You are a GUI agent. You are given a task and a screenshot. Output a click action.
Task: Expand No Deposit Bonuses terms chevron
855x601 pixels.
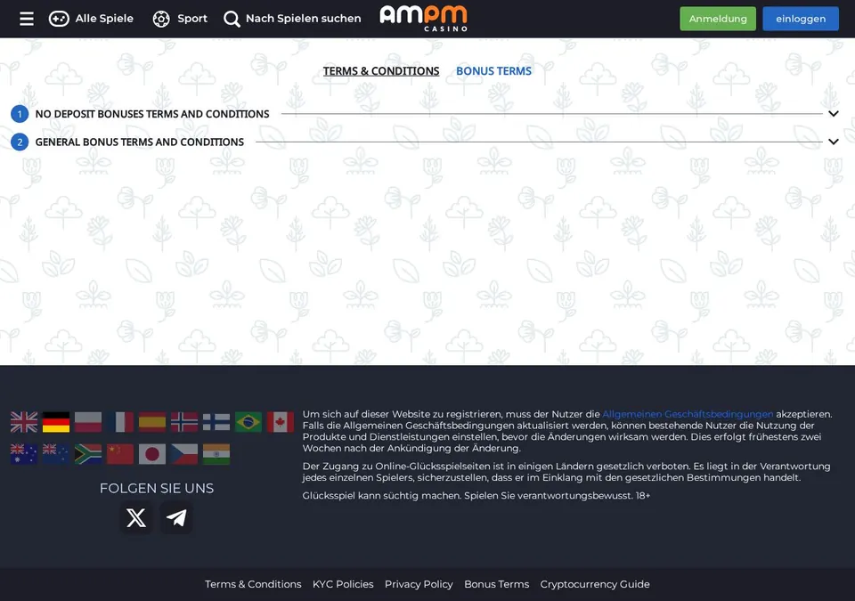point(834,113)
